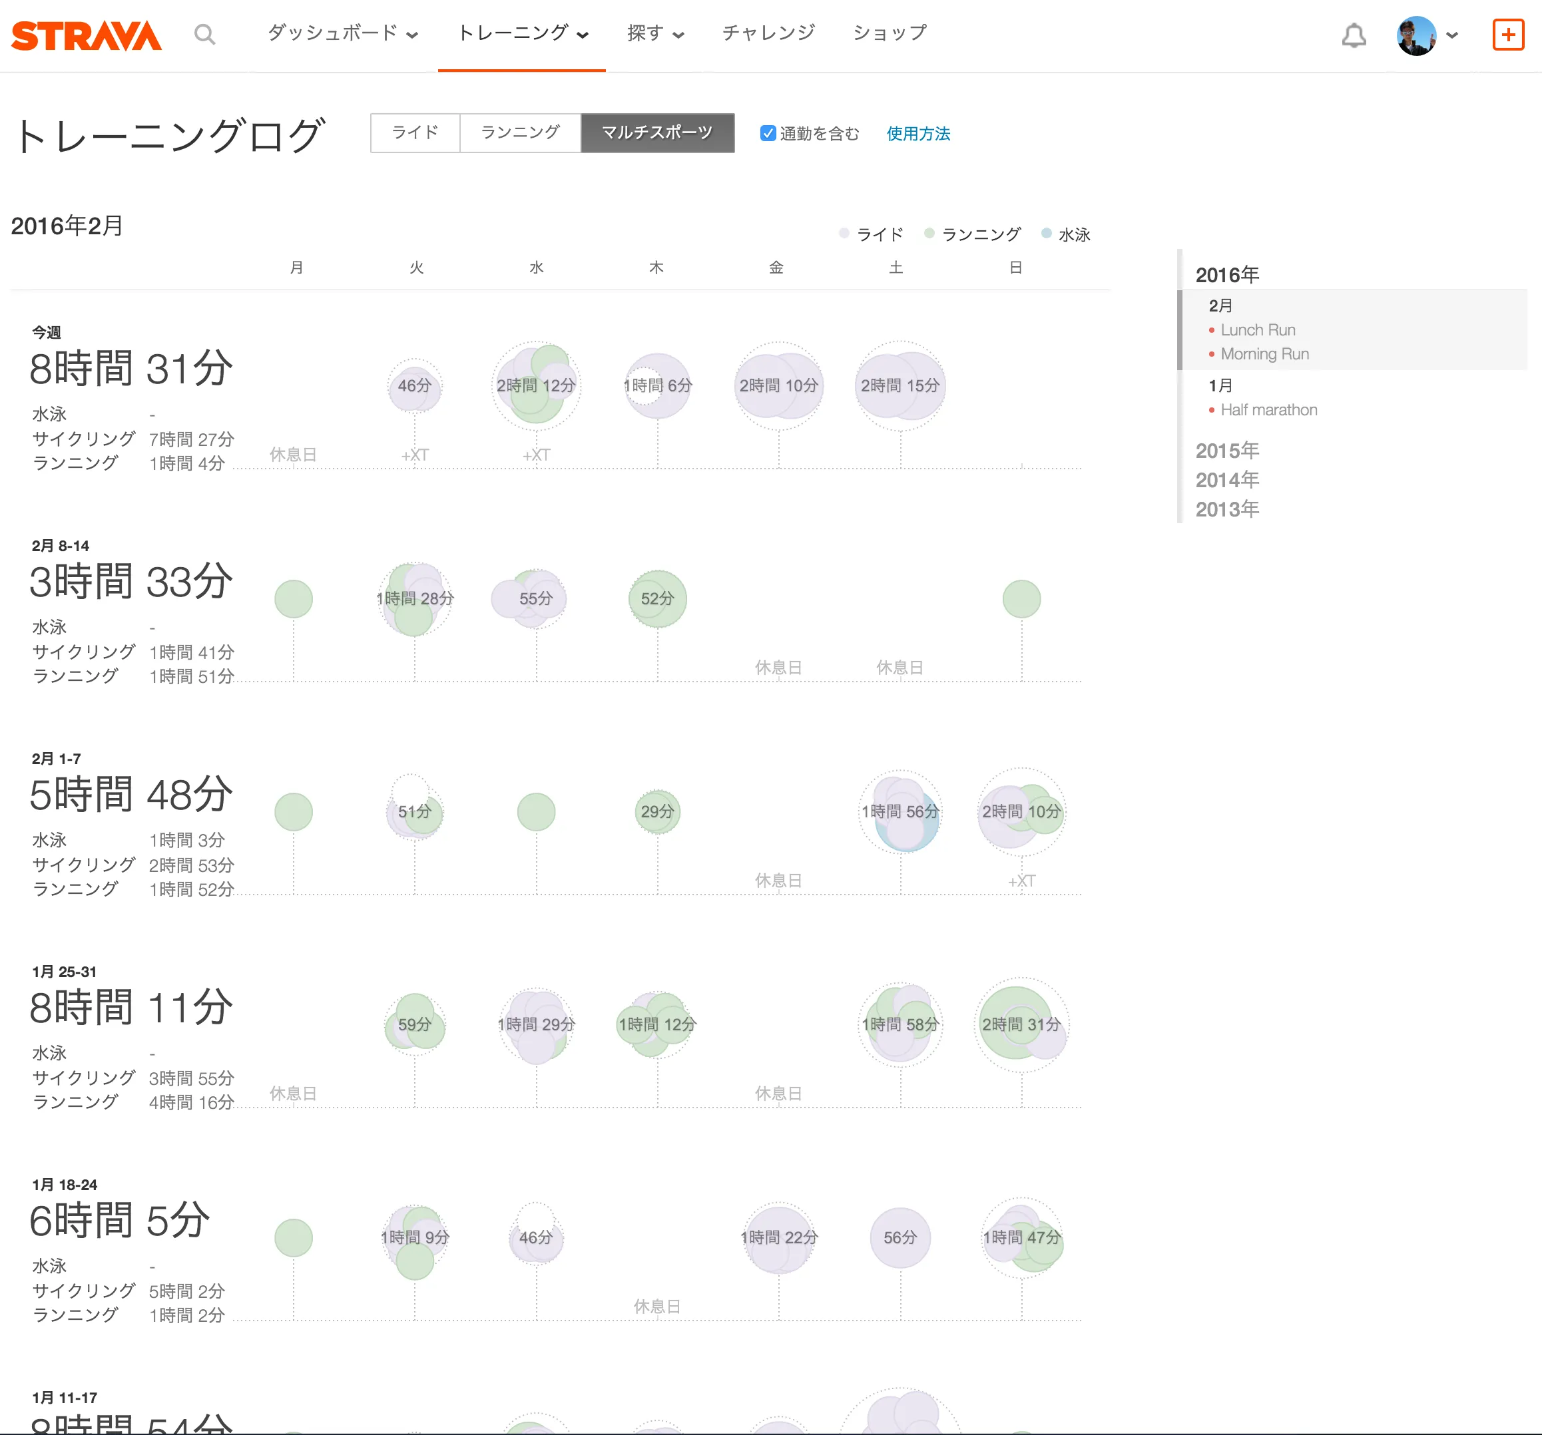Select 2015年 in the year sidebar
The image size is (1542, 1435).
point(1227,451)
